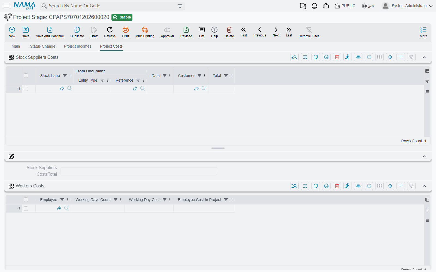Click the Stock Suppliers CostsTotal field
Image resolution: width=436 pixels, height=272 pixels.
coord(139,171)
